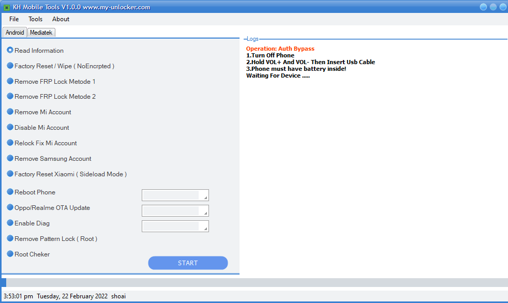This screenshot has height=303, width=508.
Task: Click the START button
Action: point(188,263)
